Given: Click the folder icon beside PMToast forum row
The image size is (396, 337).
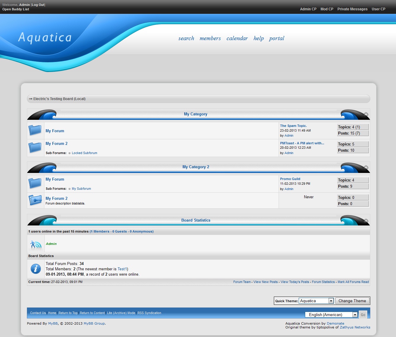Looking at the screenshot, I should pyautogui.click(x=35, y=147).
